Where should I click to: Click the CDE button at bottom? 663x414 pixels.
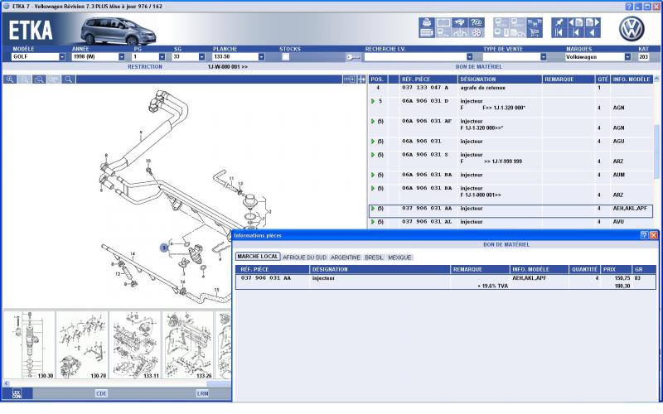[101, 394]
